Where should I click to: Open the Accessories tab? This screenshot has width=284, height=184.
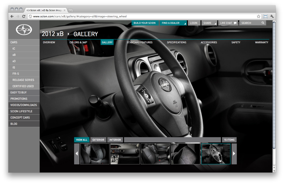point(209,42)
